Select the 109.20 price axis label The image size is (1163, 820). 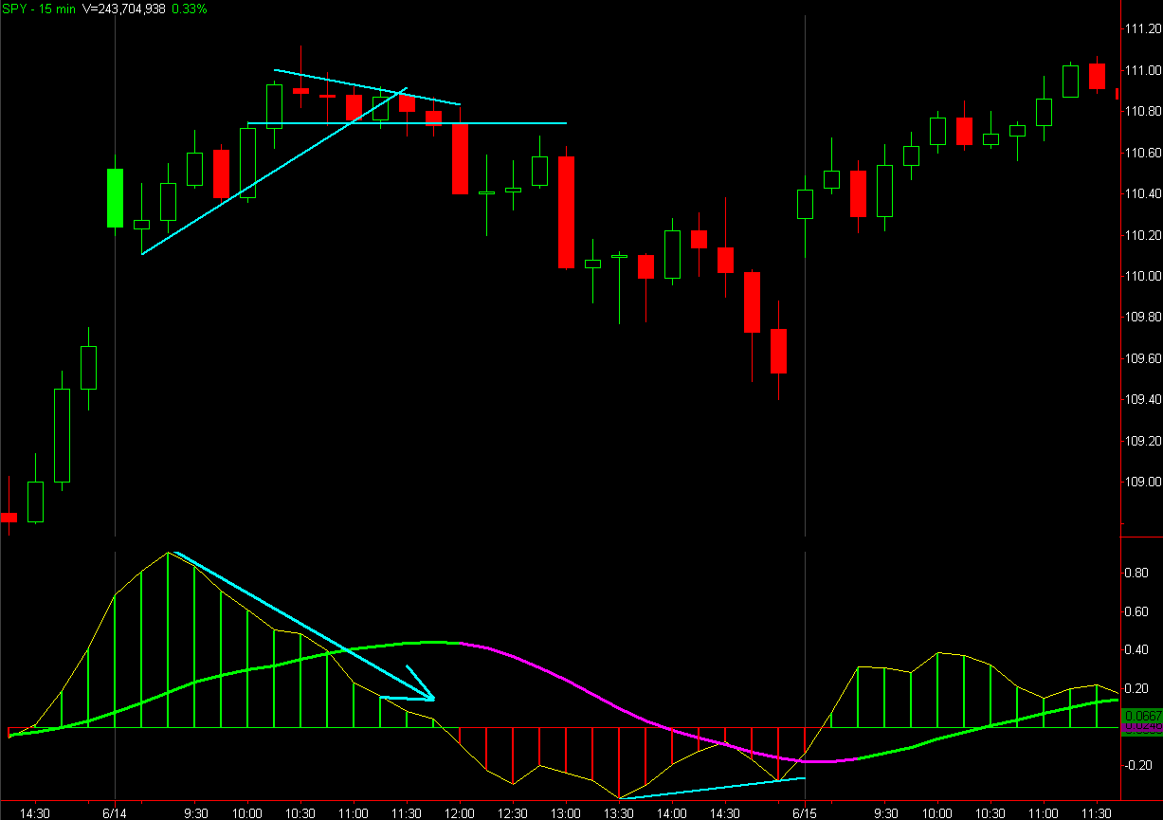click(x=1142, y=441)
